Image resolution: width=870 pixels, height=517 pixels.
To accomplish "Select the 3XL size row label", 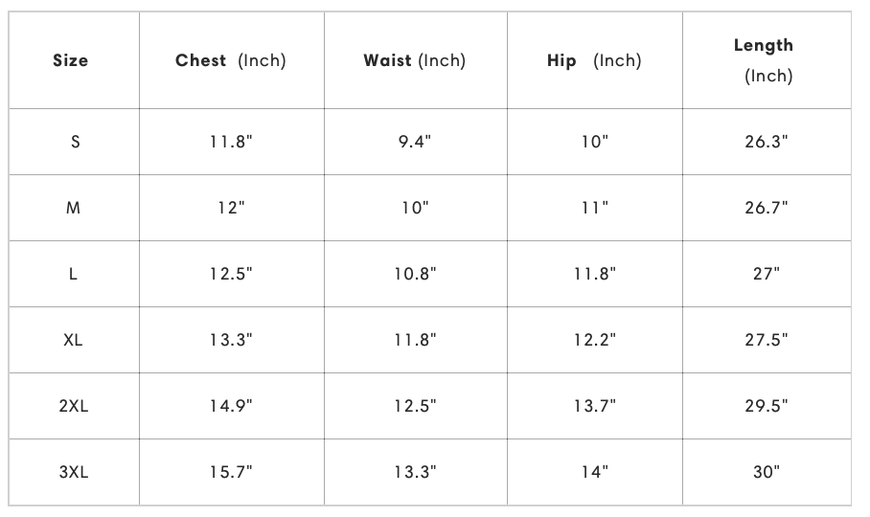I will click(74, 472).
